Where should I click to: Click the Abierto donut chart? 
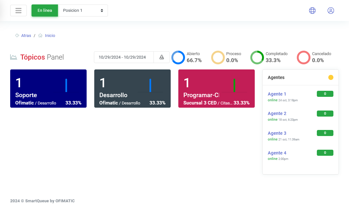[x=178, y=57]
